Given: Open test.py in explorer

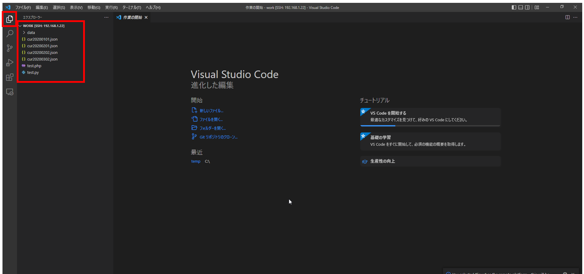Looking at the screenshot, I should pos(33,72).
